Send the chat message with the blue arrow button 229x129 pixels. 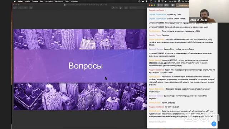tap(214, 124)
